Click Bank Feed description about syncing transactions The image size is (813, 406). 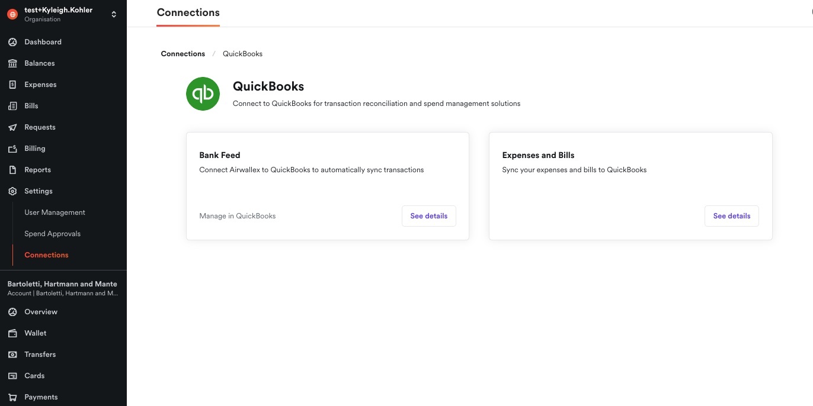point(312,170)
